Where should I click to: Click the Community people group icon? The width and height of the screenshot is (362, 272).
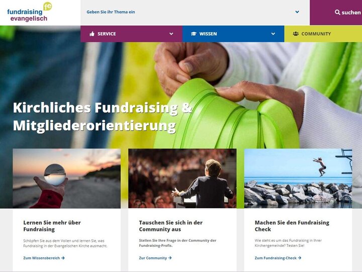coord(296,34)
